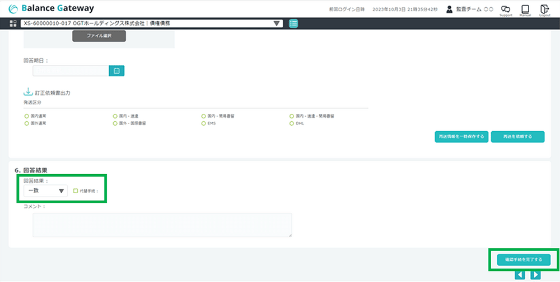Open the calendar picker for 回答期日
Screen dimensions: 560x282
(116, 71)
